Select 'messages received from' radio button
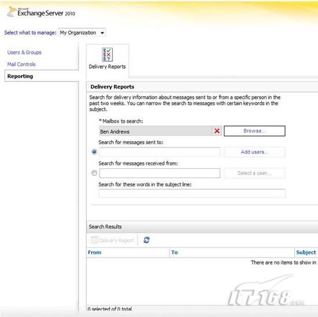The height and width of the screenshot is (317, 318). (94, 173)
